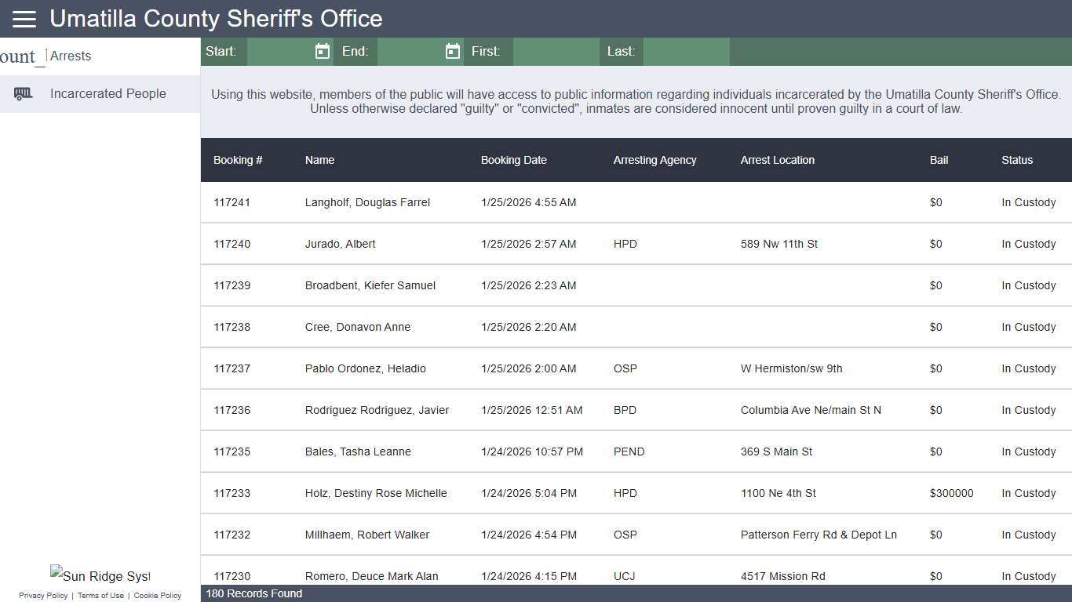Viewport: 1072px width, 602px height.
Task: Sort records by Arresting Agency
Action: pos(655,160)
